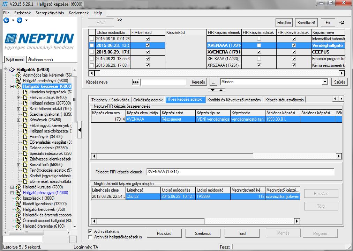Toggle the Archiváltakat is checkbox

pos(90,231)
